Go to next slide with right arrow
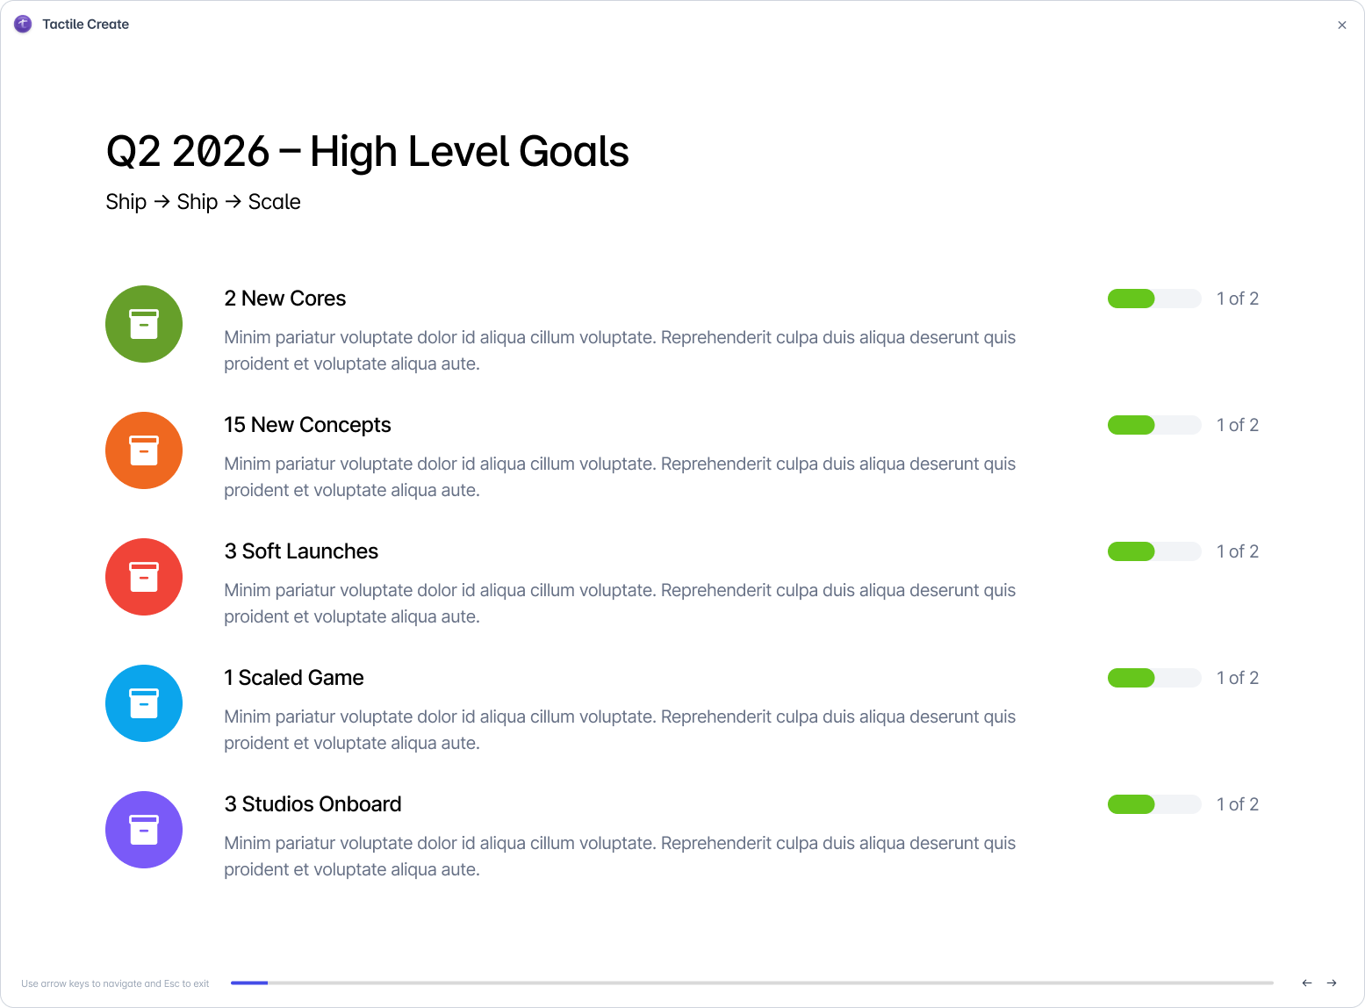The image size is (1365, 1008). (x=1332, y=983)
